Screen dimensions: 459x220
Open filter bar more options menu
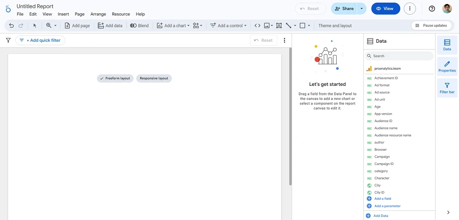click(284, 40)
